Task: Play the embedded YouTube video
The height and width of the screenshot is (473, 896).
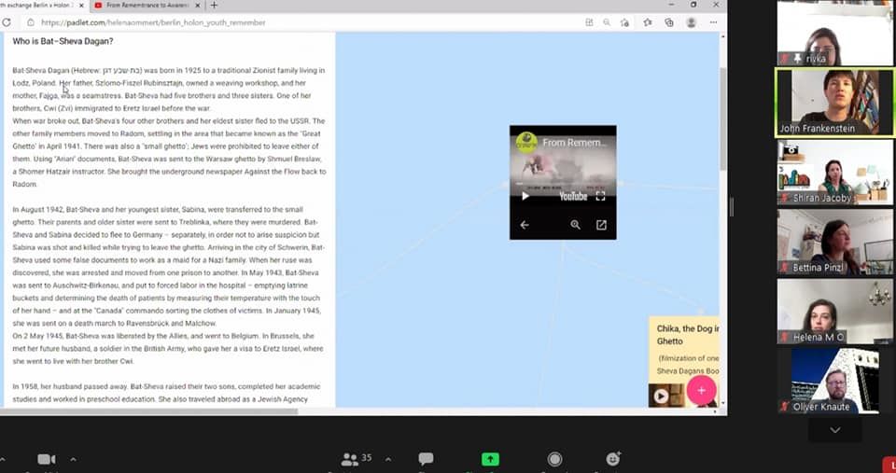Action: tap(525, 196)
